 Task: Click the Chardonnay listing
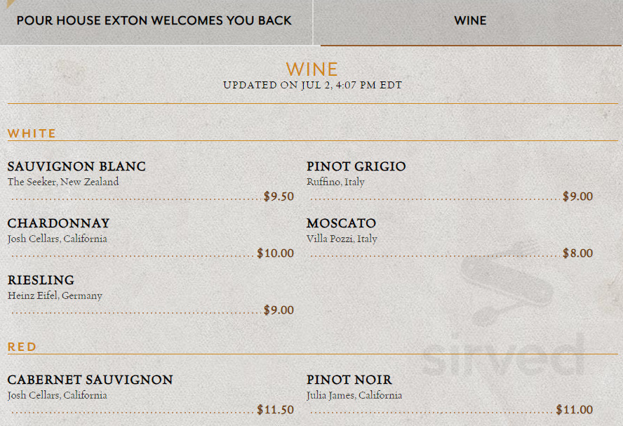[58, 223]
